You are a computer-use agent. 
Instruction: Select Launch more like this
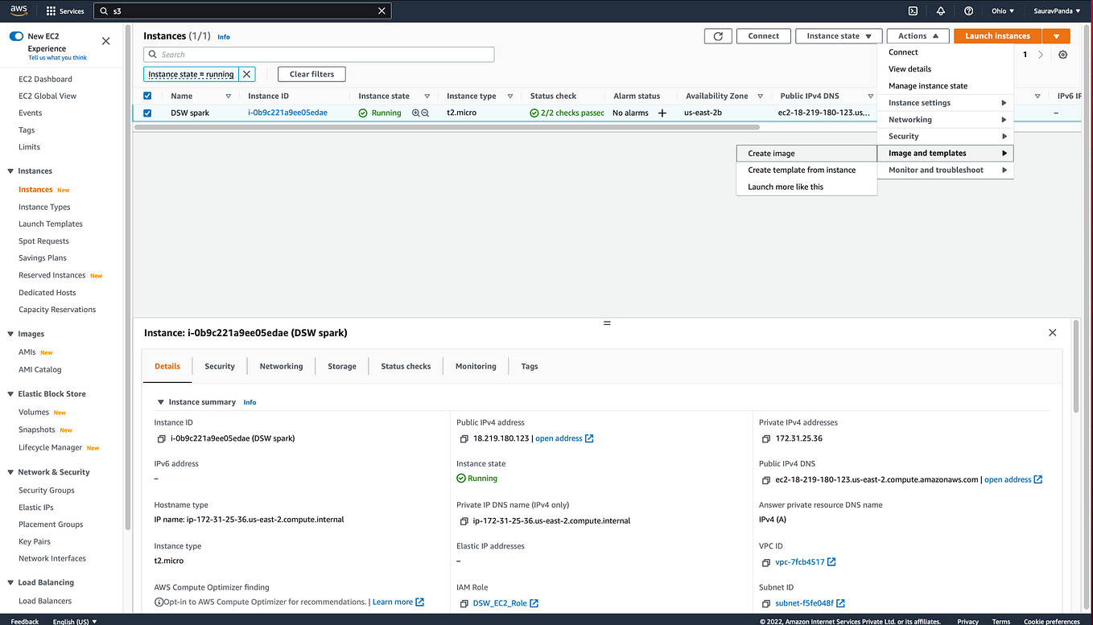click(806, 187)
